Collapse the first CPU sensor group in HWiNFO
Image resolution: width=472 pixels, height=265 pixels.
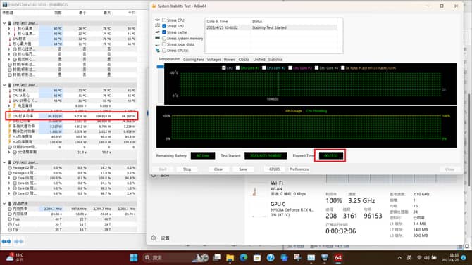tap(4, 23)
